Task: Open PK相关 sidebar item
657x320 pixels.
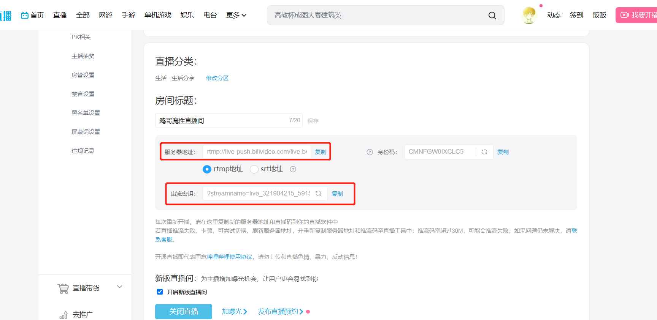Action: (x=81, y=37)
